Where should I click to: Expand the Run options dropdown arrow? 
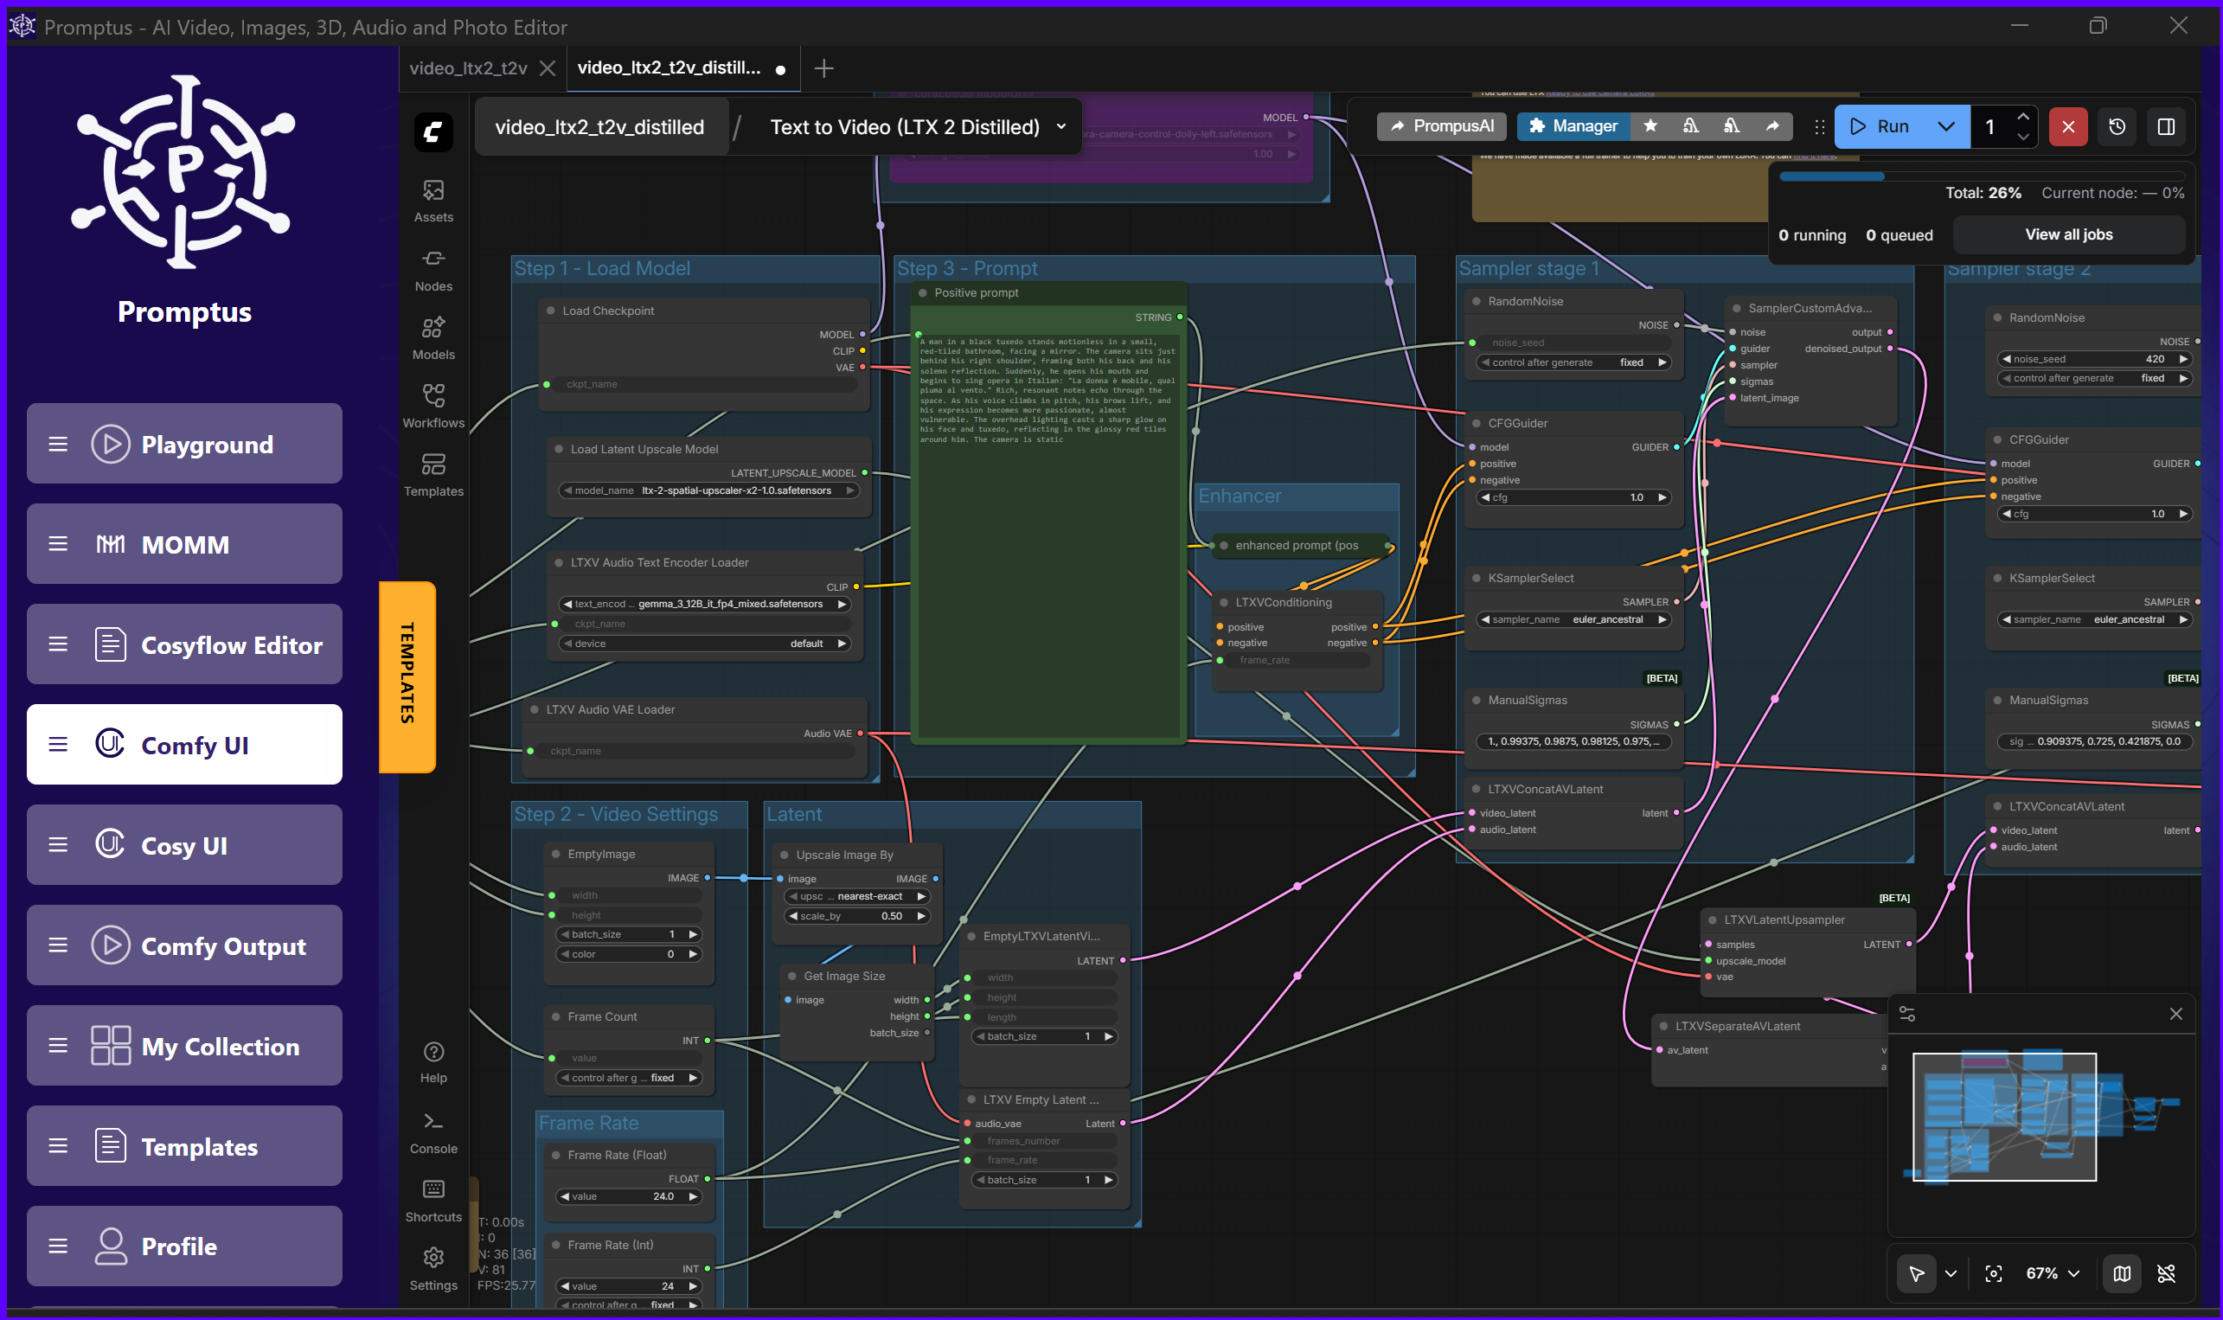(1945, 126)
